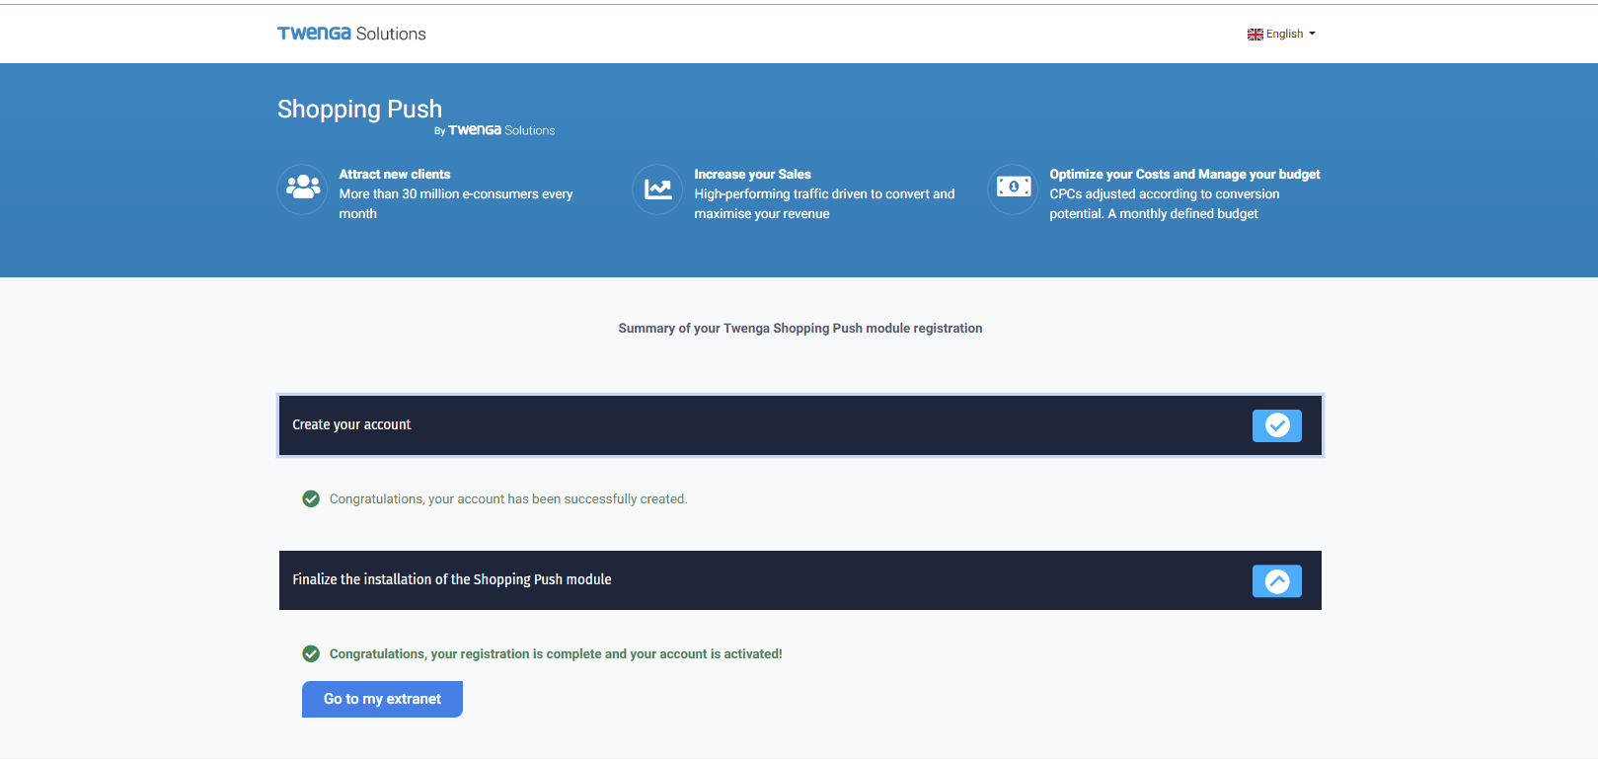Image resolution: width=1598 pixels, height=759 pixels.
Task: Click 'your registration is complete' message
Action: [556, 654]
